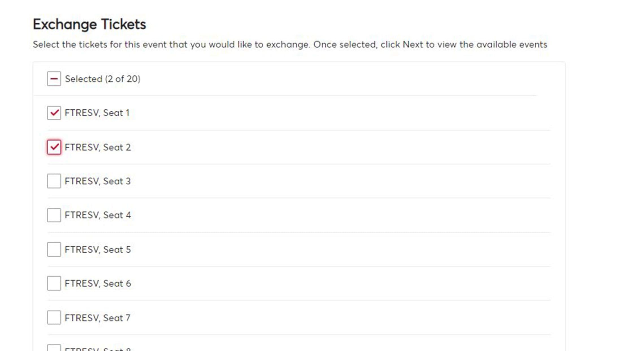624x351 pixels.
Task: Click the 'FTRESV, Seat 5' text label
Action: click(98, 250)
